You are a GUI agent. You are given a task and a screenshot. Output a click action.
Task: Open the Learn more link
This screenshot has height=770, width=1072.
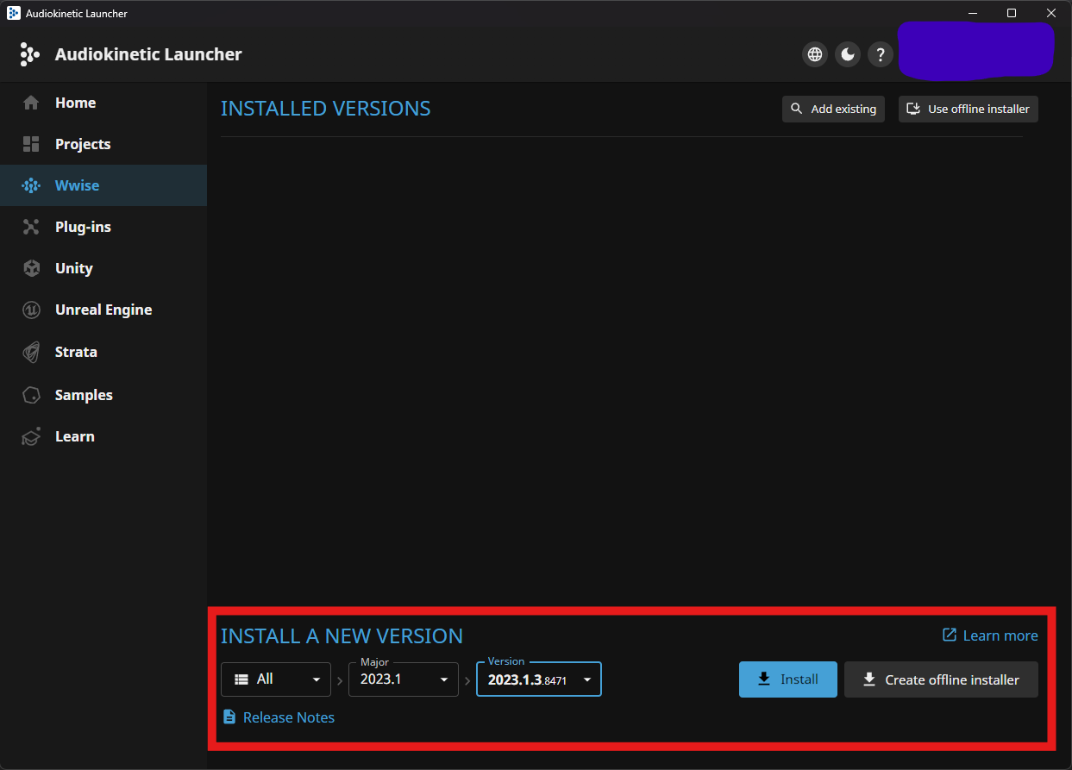click(x=990, y=635)
